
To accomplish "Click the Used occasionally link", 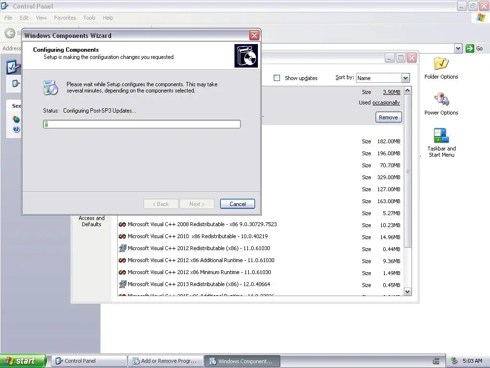I will pos(386,103).
